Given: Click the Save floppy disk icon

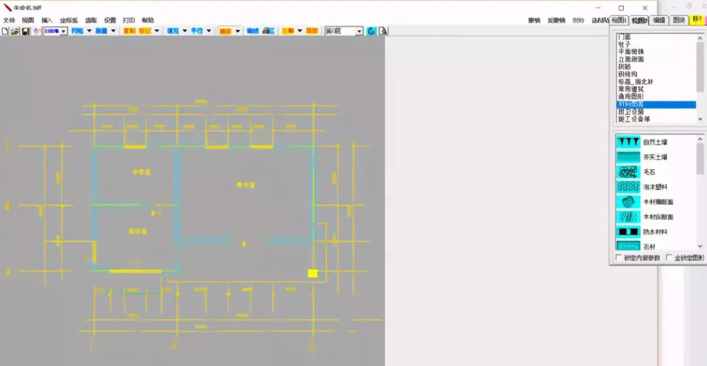Looking at the screenshot, I should (x=26, y=31).
